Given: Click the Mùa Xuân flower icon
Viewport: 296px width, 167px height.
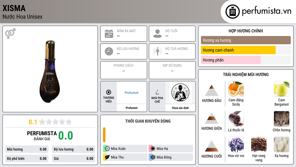Looking at the screenshot, I should [107, 149].
